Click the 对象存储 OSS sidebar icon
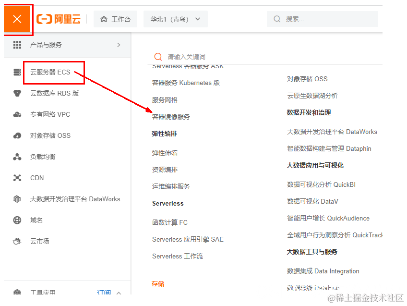Screen dimensions: 407x306 (17, 135)
